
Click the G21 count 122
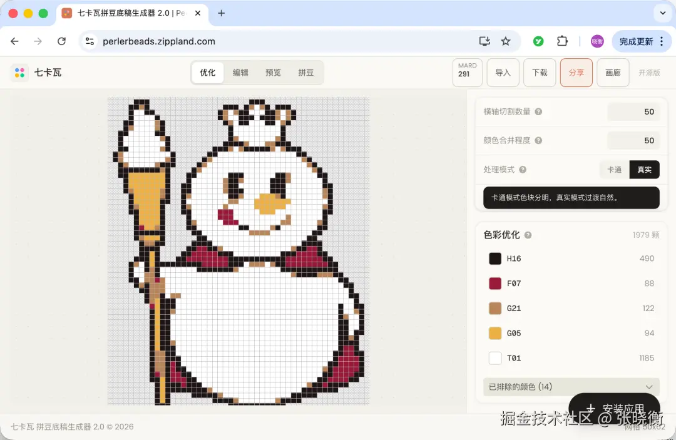click(x=648, y=309)
